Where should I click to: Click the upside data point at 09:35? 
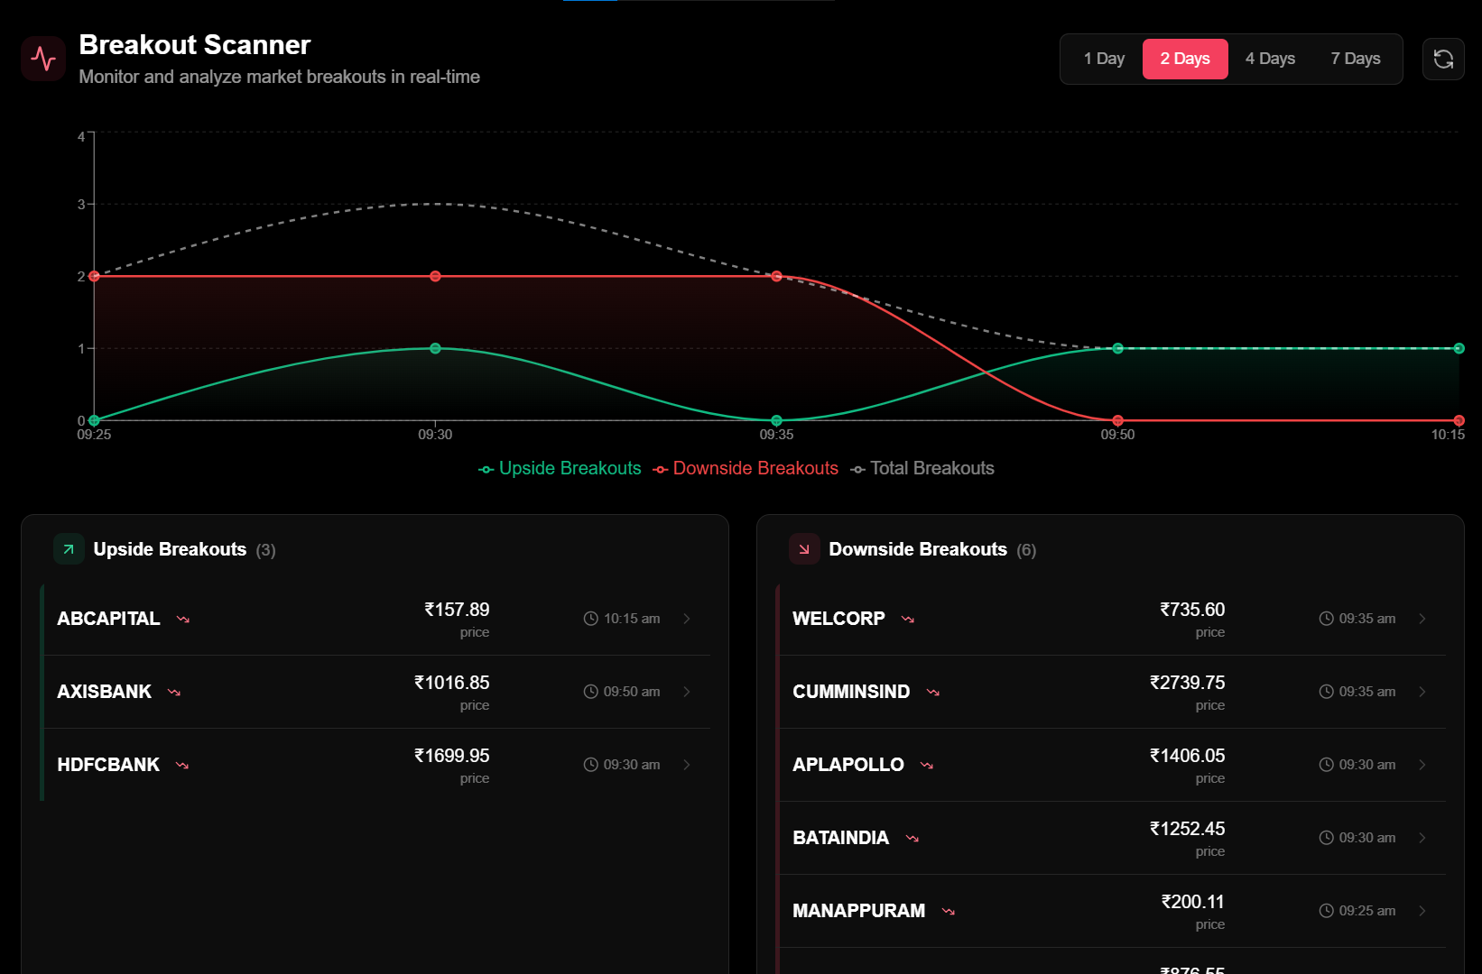tap(776, 420)
